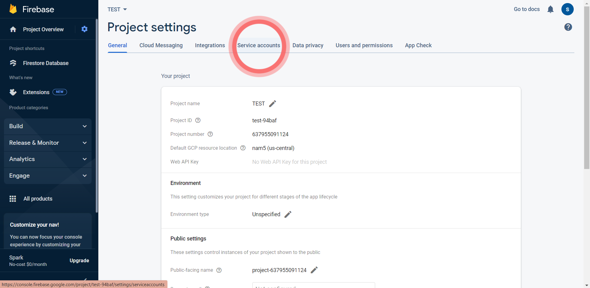Expand the Engage category
Screen dimensions: 590x288
pos(48,176)
